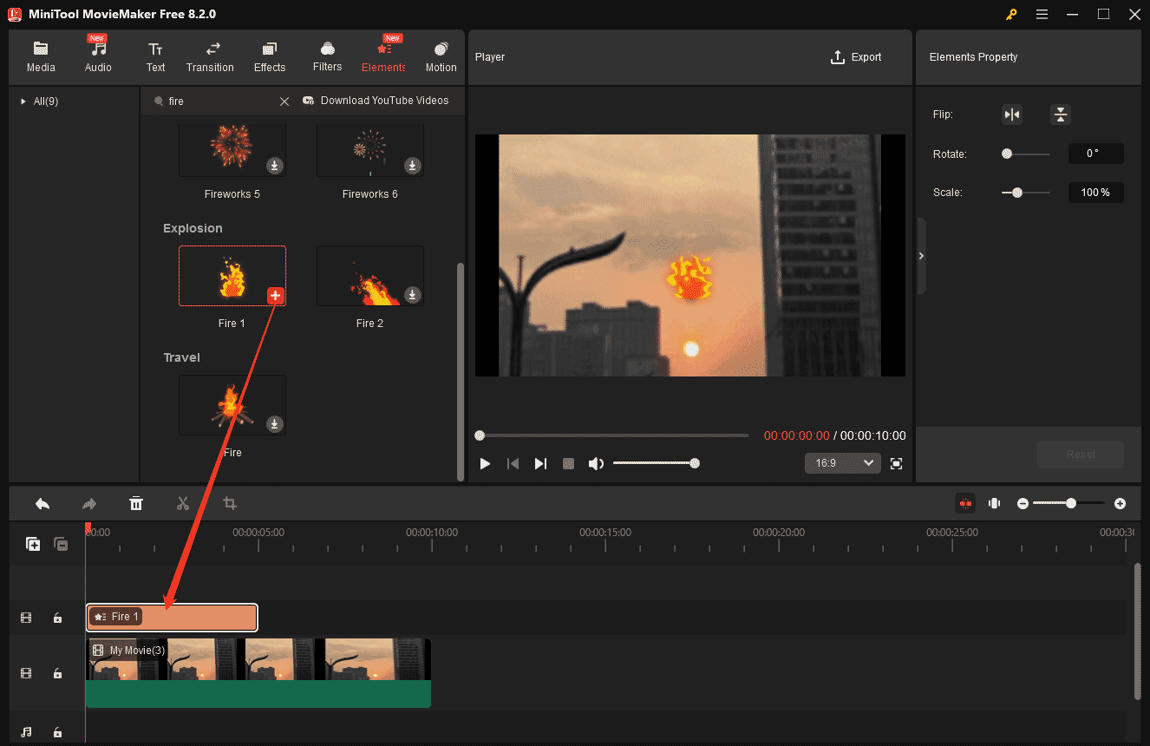Click the key upgrade icon
This screenshot has height=746, width=1150.
click(1011, 14)
